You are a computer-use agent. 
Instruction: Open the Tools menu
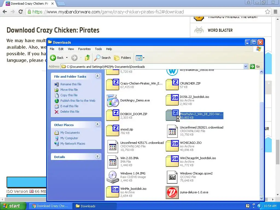click(x=98, y=49)
